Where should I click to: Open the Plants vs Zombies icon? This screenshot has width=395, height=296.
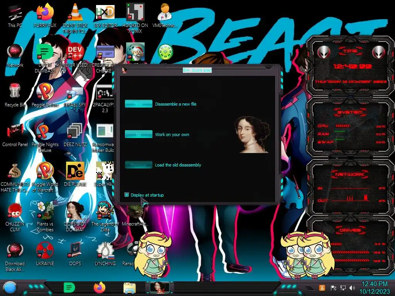[45, 211]
